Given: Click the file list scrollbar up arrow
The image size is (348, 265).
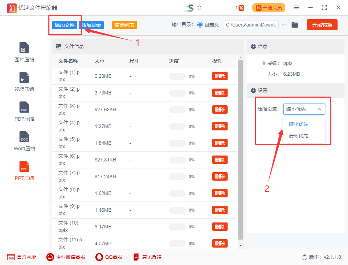Looking at the screenshot, I should (x=240, y=58).
